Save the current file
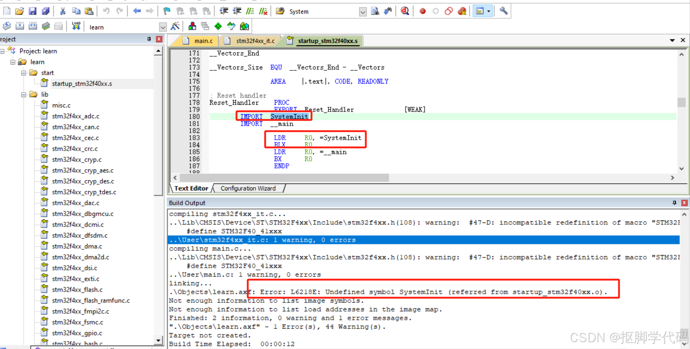 coord(33,11)
